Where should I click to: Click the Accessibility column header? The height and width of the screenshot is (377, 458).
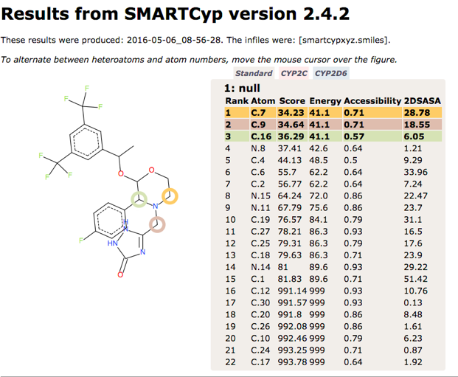pyautogui.click(x=372, y=101)
